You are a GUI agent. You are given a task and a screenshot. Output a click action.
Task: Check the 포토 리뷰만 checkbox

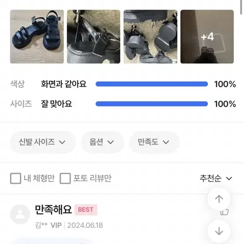65,178
